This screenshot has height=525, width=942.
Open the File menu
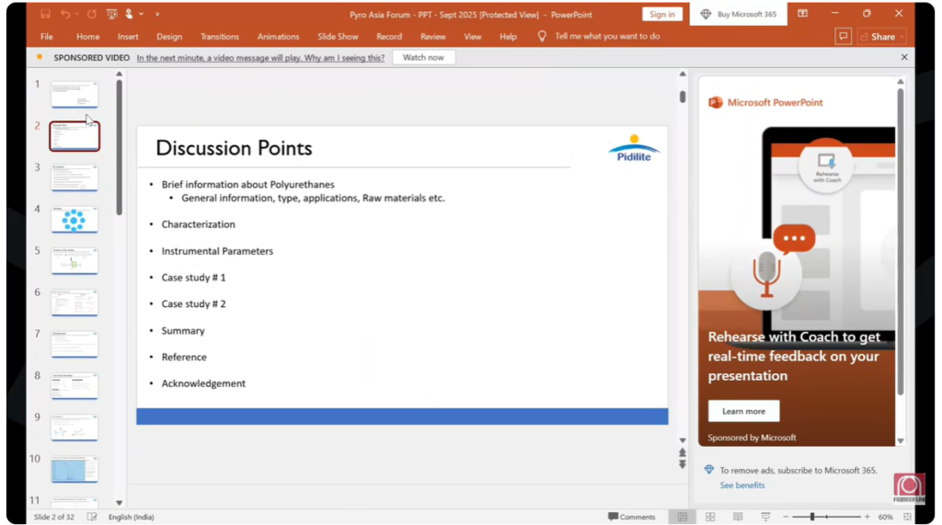(x=46, y=37)
